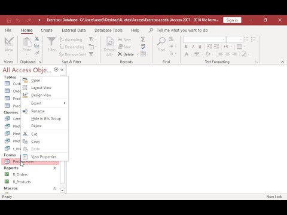Viewport: 287px width, 215px height.
Task: Open the File tab
Action: tap(8, 30)
